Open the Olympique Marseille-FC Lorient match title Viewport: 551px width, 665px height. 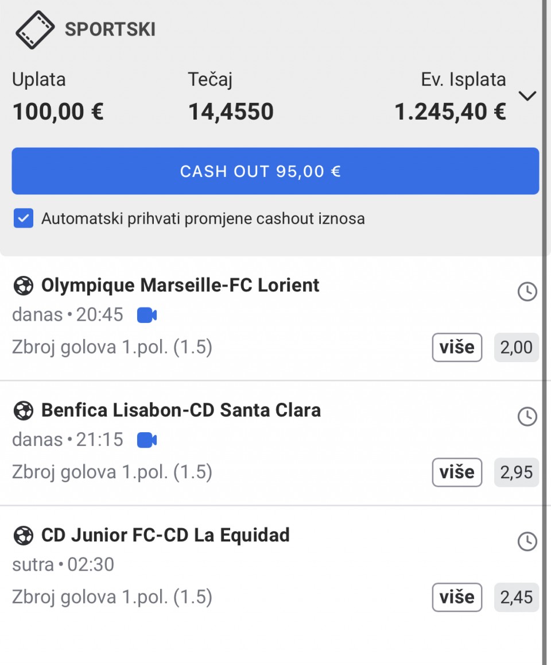pyautogui.click(x=180, y=286)
